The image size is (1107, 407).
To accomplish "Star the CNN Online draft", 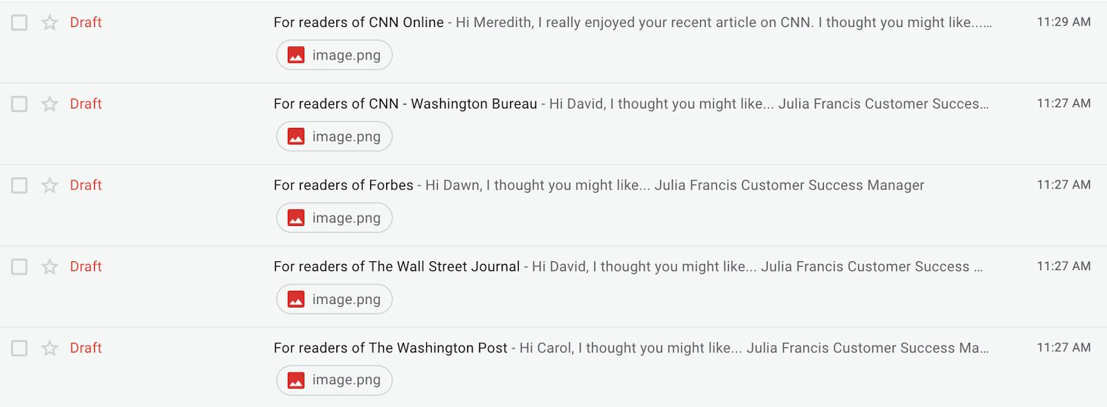I will 50,23.
